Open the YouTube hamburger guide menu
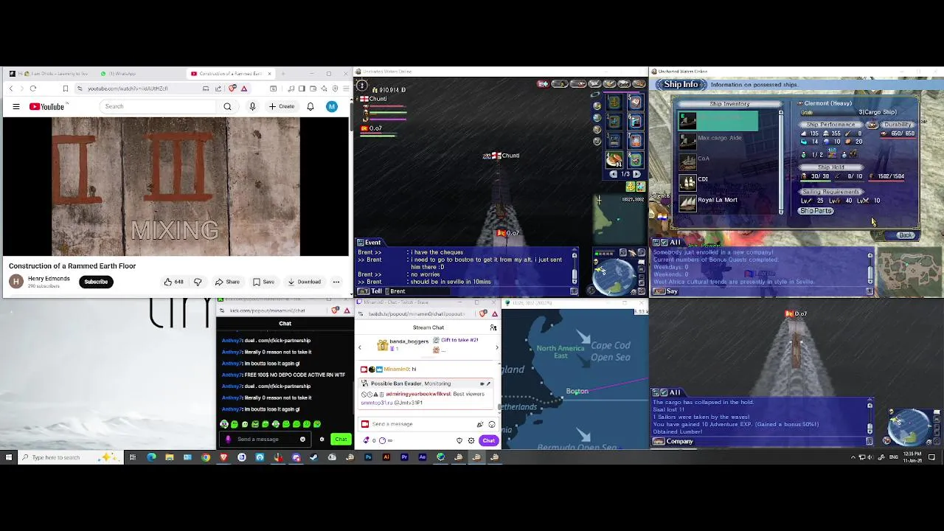The image size is (944, 531). 16,107
